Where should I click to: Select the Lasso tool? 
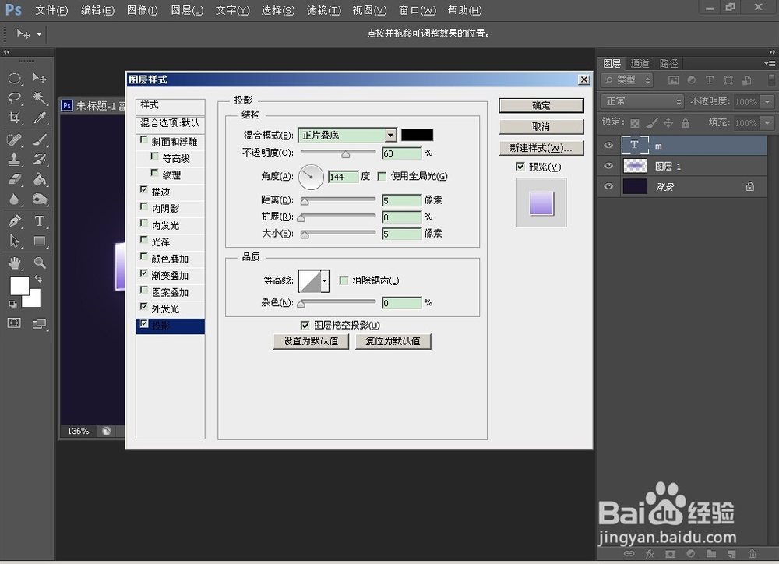pos(14,97)
